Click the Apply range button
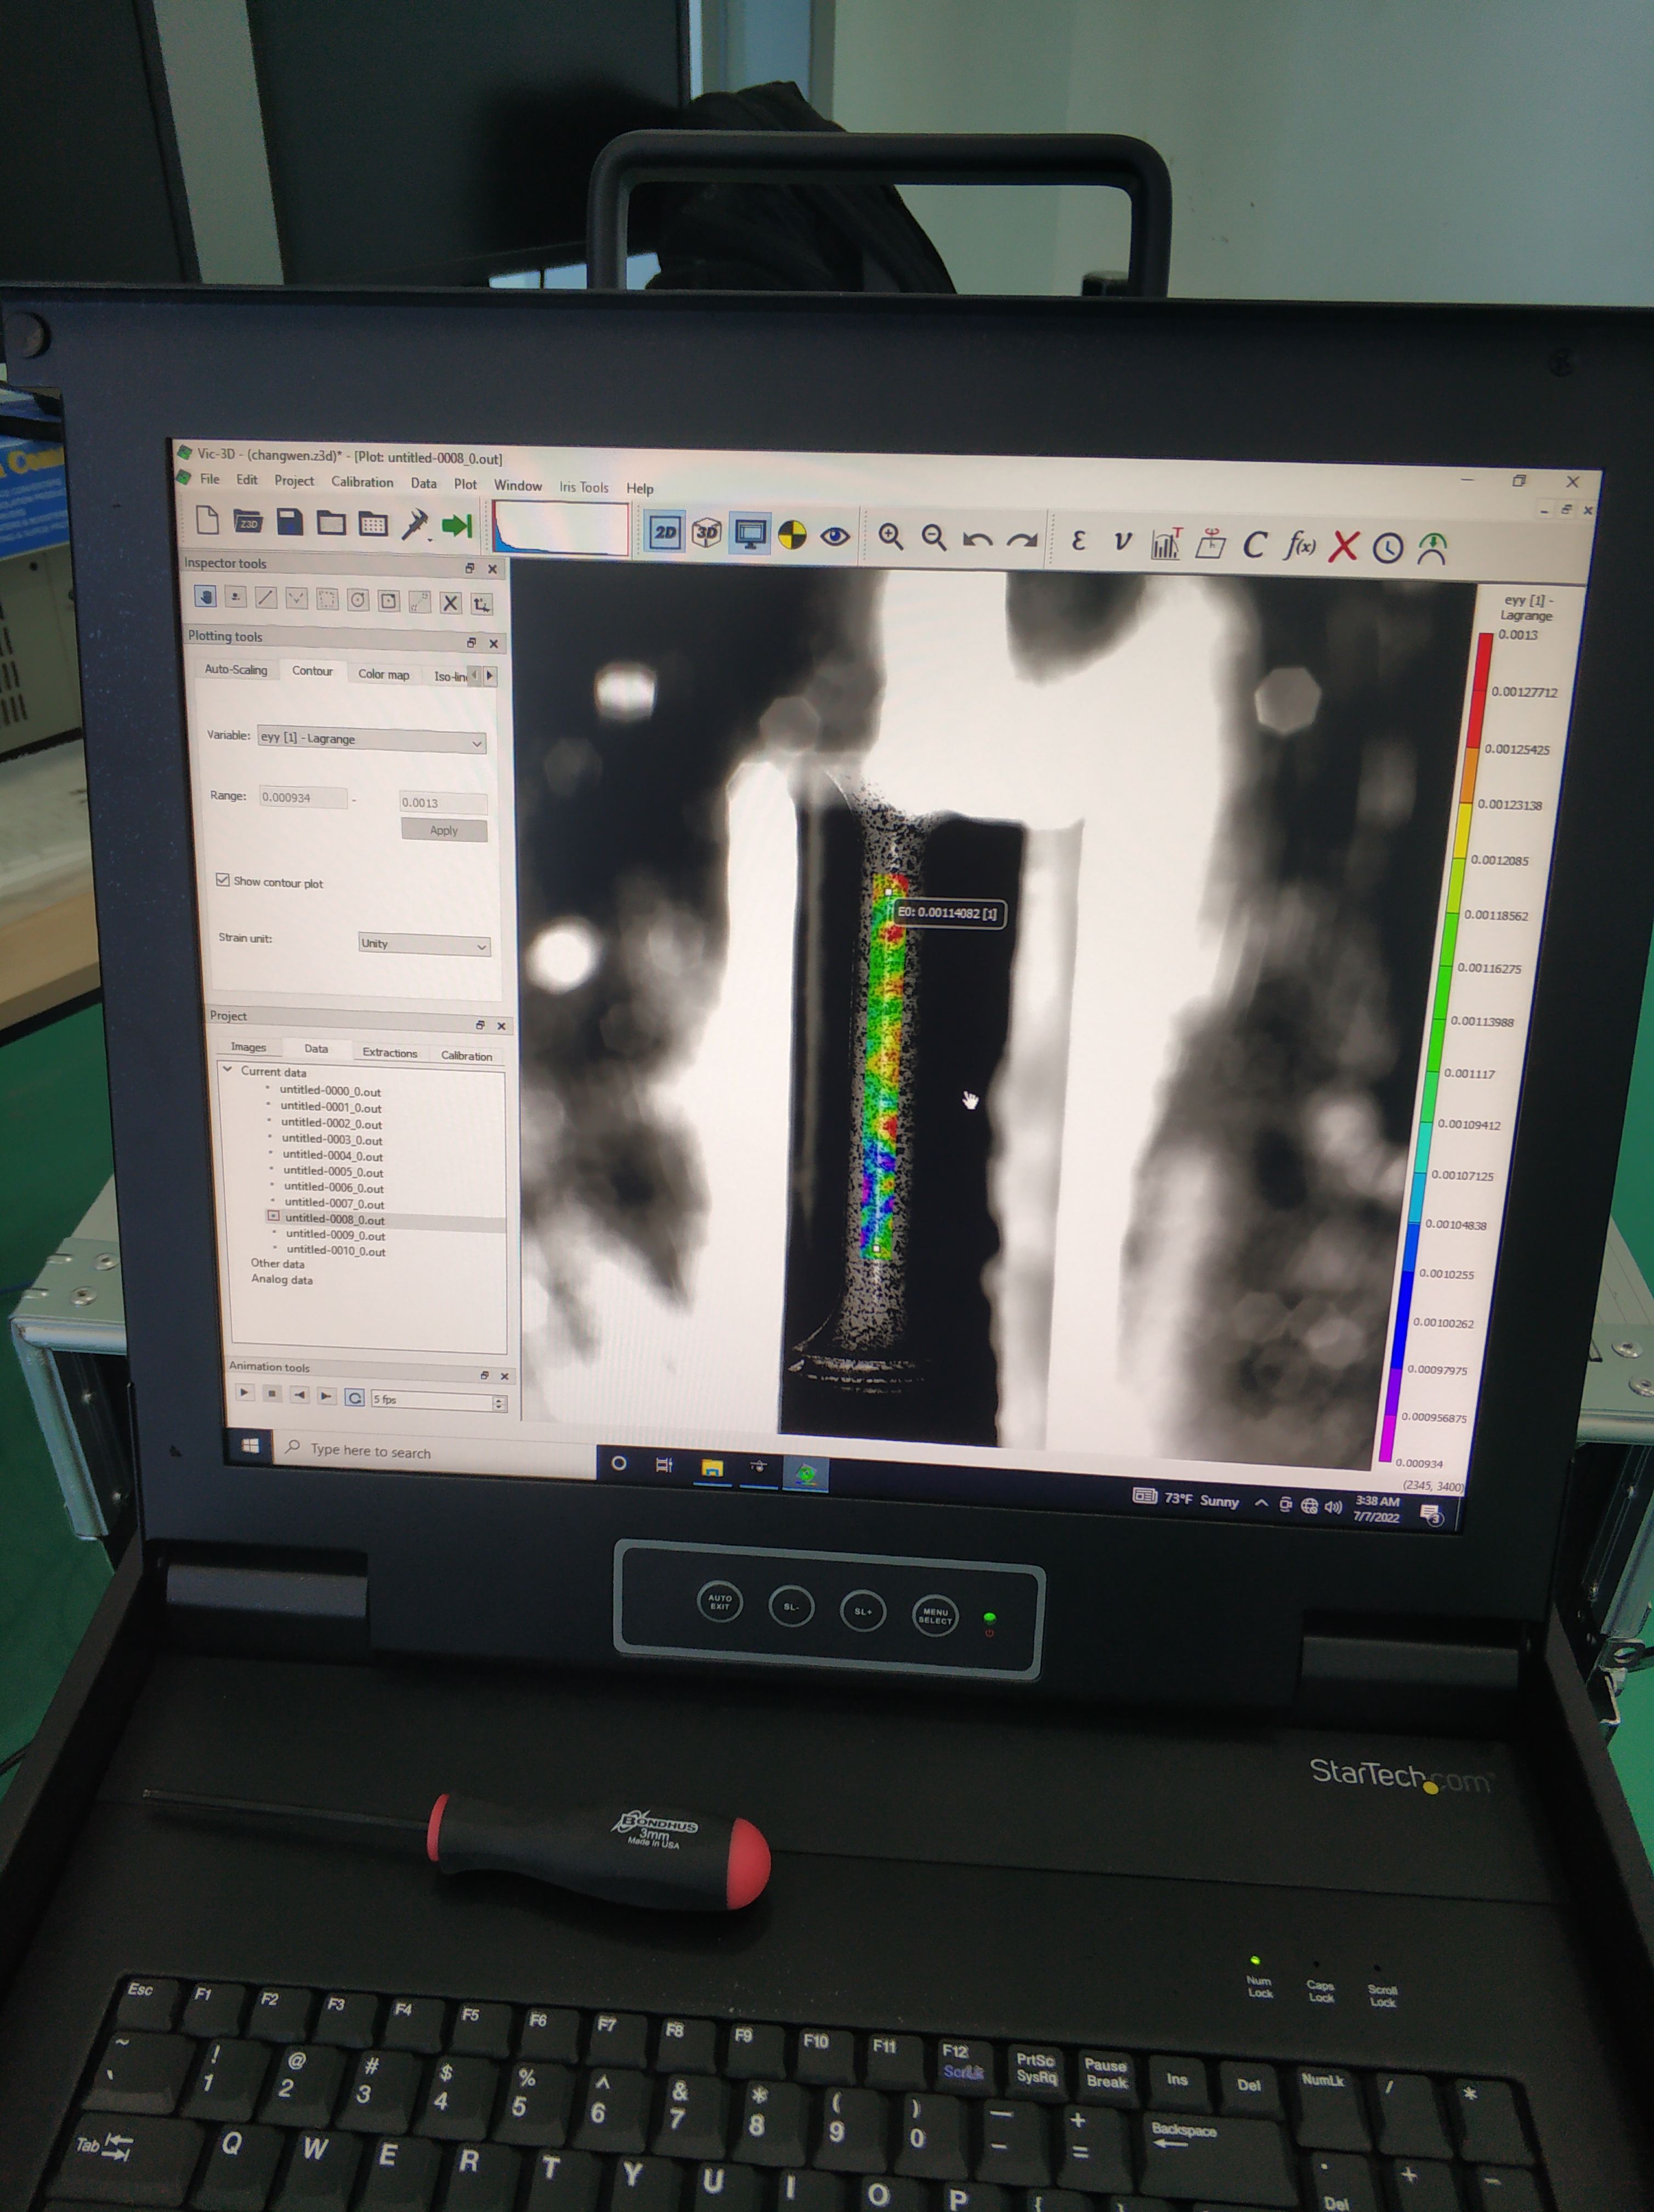Viewport: 1654px width, 2212px height. point(444,830)
